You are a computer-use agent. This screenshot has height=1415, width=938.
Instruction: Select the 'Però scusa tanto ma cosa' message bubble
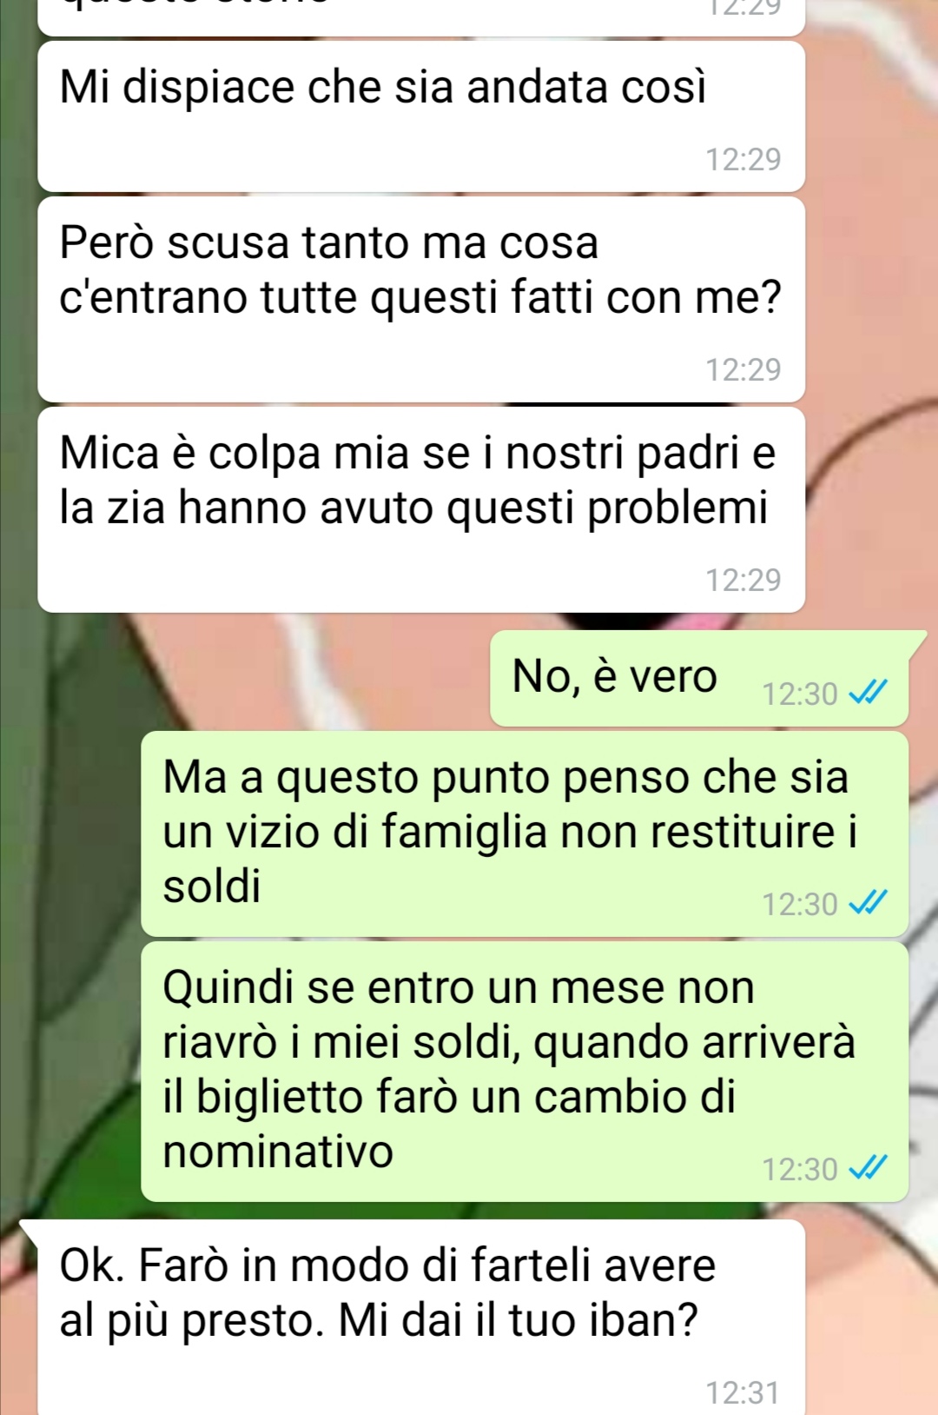coord(421,299)
